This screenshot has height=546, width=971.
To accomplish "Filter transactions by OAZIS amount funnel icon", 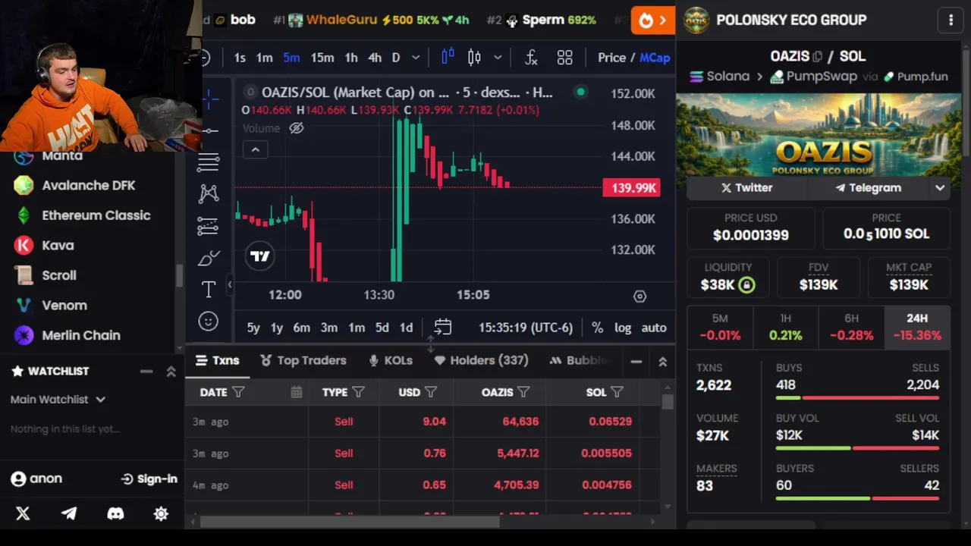I will pyautogui.click(x=523, y=392).
